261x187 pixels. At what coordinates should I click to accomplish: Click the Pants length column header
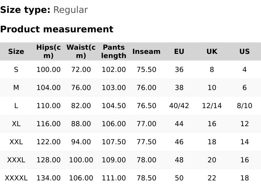coord(114,51)
